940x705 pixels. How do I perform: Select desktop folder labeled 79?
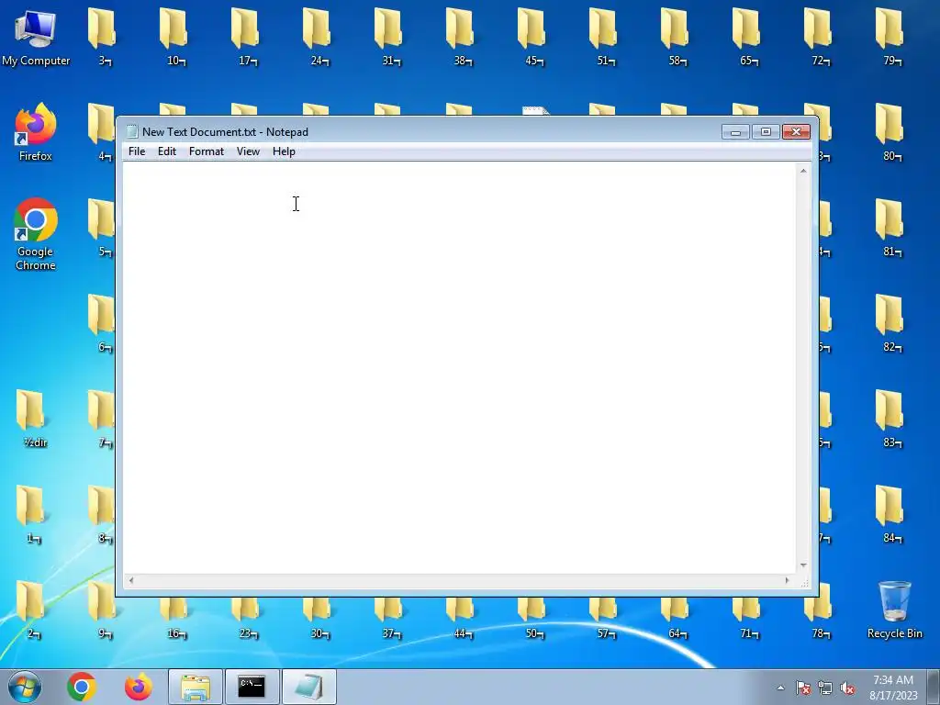(x=890, y=37)
